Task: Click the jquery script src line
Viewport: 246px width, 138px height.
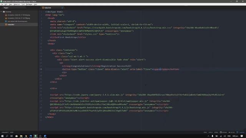Action: tap(137, 95)
